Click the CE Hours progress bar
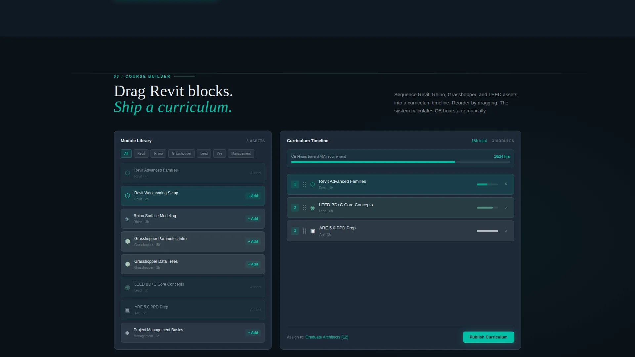 401,162
